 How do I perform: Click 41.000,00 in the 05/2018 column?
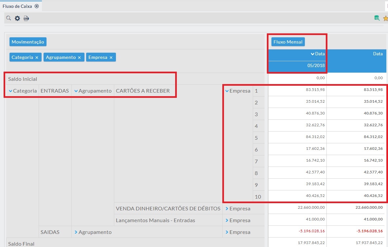tap(315, 219)
